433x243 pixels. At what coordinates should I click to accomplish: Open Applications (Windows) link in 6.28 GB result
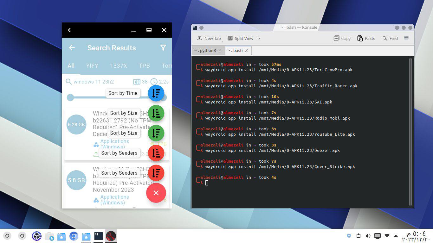coord(114,144)
